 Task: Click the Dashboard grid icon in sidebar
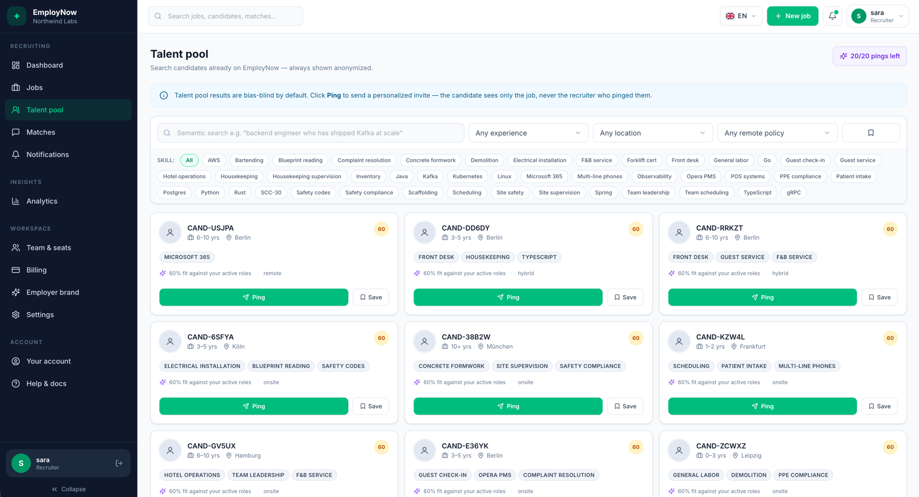pos(16,65)
